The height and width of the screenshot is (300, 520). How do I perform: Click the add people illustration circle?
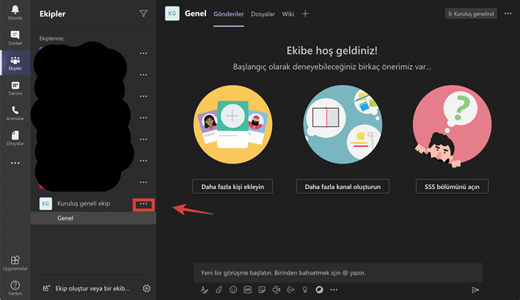pos(233,125)
